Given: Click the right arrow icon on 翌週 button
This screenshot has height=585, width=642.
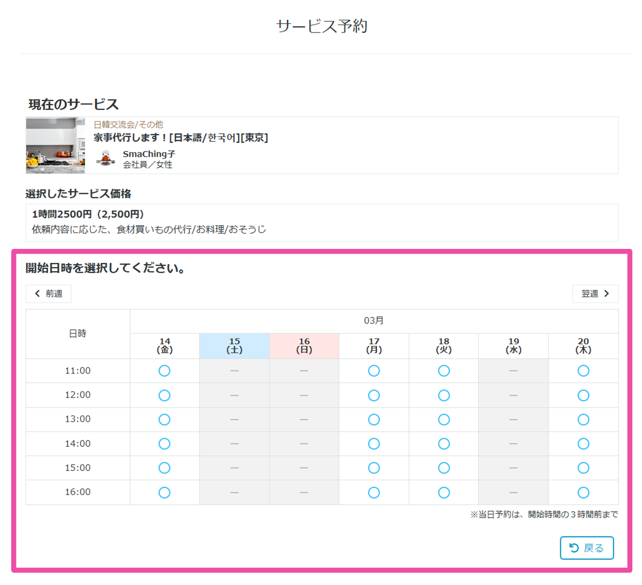Looking at the screenshot, I should pos(607,293).
